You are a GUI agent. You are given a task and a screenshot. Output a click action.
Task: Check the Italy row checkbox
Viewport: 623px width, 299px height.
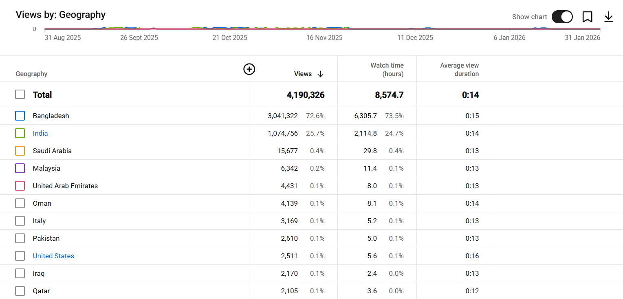coord(20,221)
